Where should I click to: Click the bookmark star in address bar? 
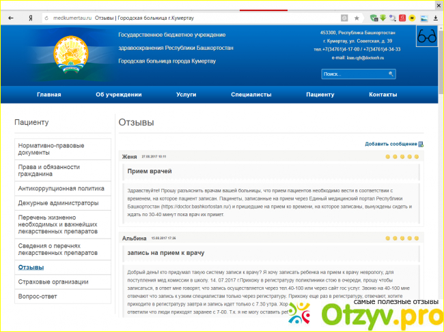(x=357, y=17)
